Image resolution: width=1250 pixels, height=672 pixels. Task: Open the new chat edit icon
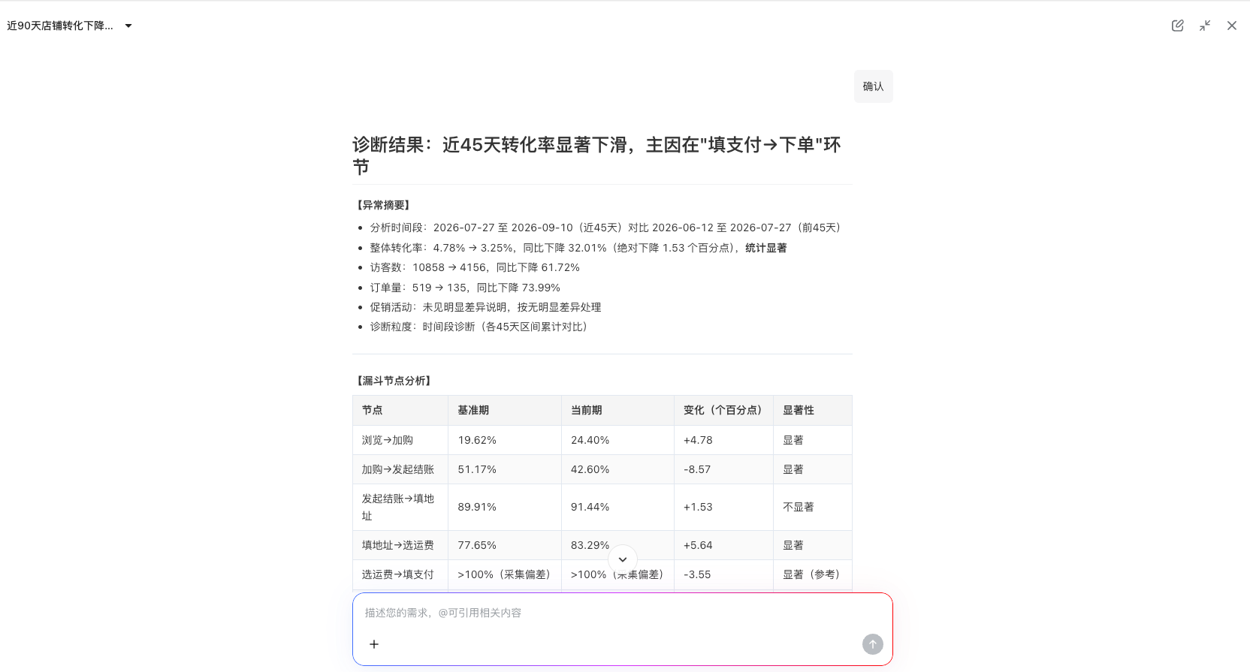[1177, 26]
